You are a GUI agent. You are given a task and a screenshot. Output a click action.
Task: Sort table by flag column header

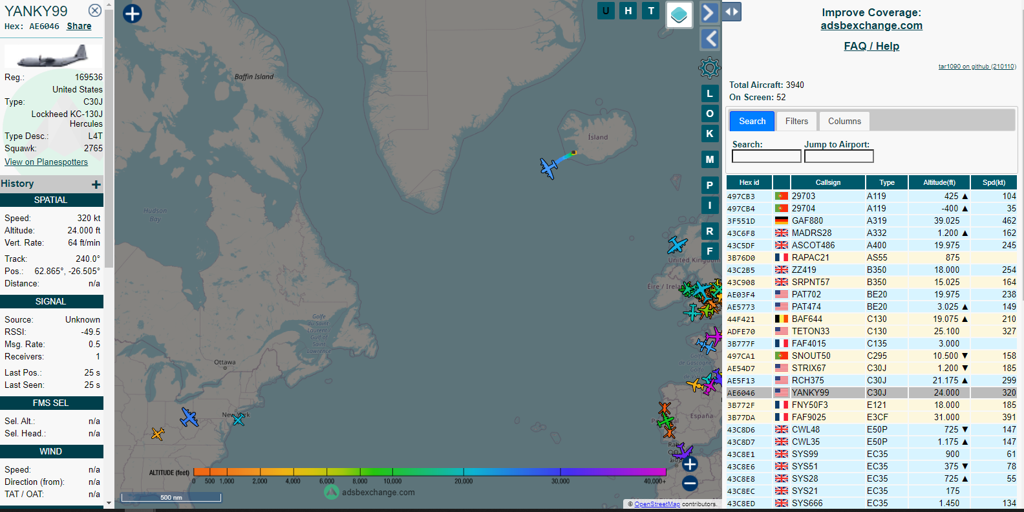click(x=782, y=182)
